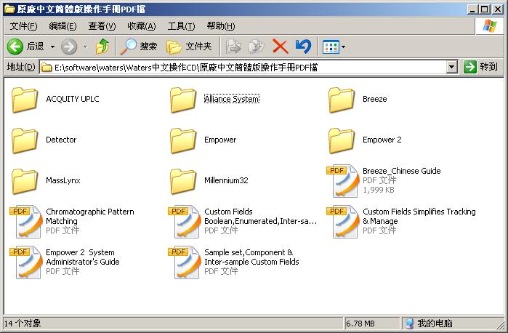Open the Back history dropdown arrow
The image size is (508, 333).
(52, 47)
